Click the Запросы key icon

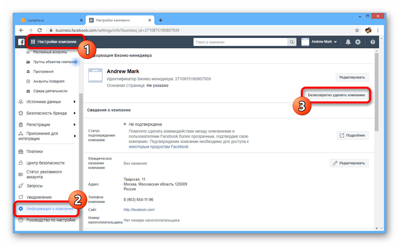coord(21,186)
